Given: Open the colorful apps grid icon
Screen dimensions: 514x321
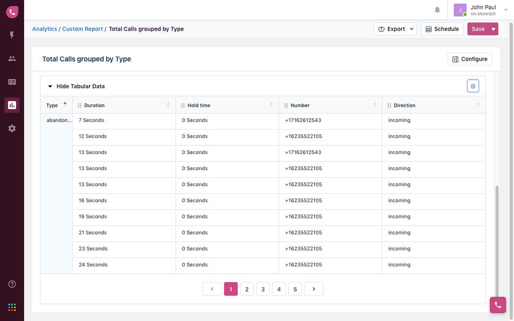Looking at the screenshot, I should (x=12, y=307).
